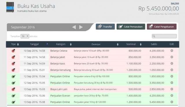The width and height of the screenshot is (185, 107).
Task: Focus the search input field
Action: click(164, 36)
